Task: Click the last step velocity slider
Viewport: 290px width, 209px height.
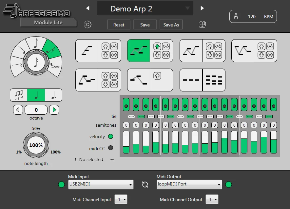Action: click(274, 142)
